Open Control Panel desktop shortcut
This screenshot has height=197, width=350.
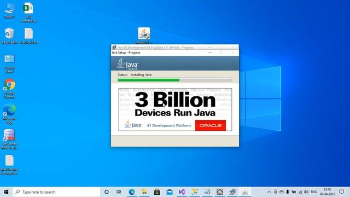coord(9,64)
